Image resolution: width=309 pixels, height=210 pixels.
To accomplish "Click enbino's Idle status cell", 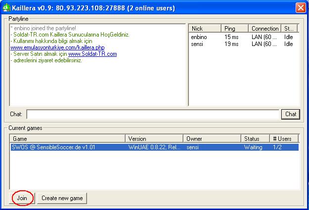I will pyautogui.click(x=289, y=37).
